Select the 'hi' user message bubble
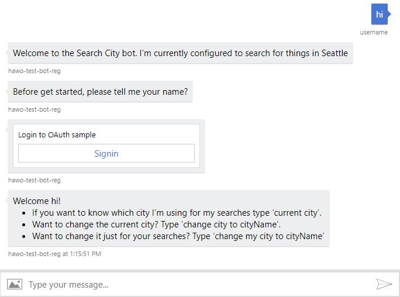The width and height of the screenshot is (400, 297). 380,14
